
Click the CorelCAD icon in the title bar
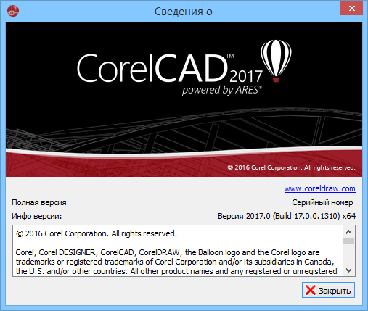pos(13,11)
